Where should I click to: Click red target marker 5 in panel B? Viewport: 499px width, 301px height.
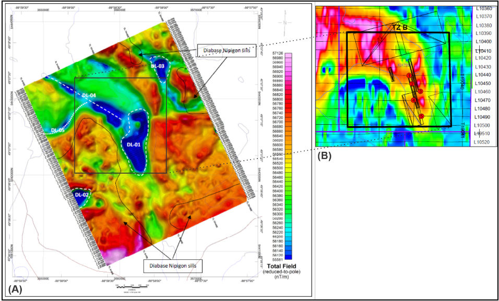(421, 116)
